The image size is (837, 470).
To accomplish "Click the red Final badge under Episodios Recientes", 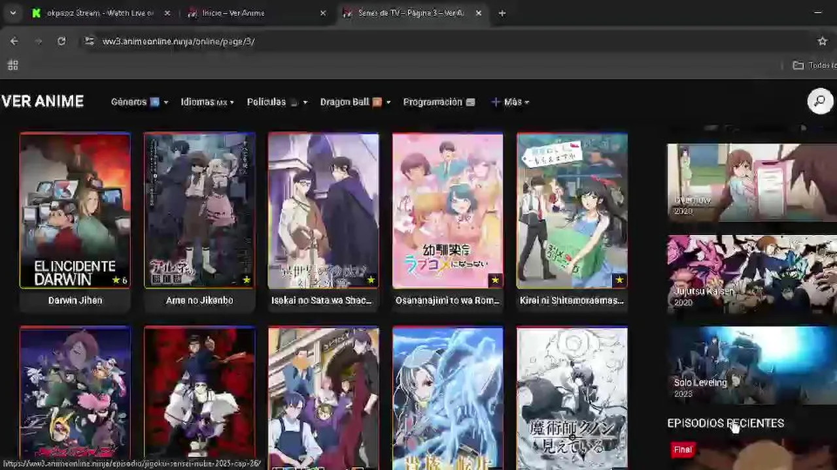I will tap(683, 449).
